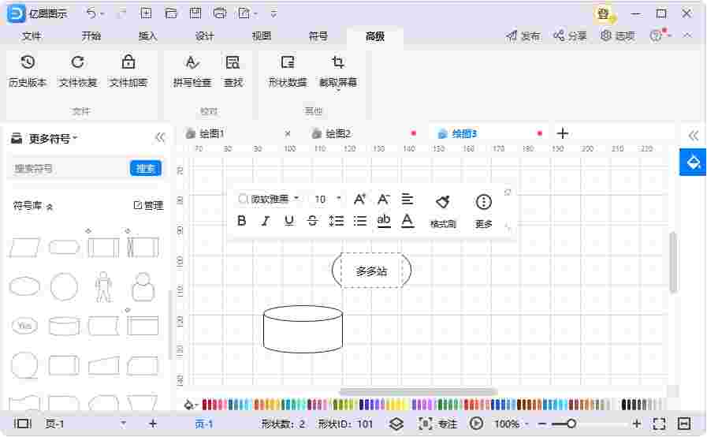Image resolution: width=707 pixels, height=437 pixels.
Task: Switch to the Insert (插入) ribbon tab
Action: click(148, 36)
